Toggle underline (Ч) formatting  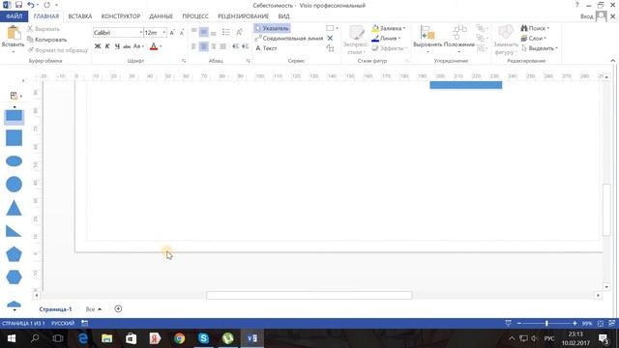pos(117,46)
